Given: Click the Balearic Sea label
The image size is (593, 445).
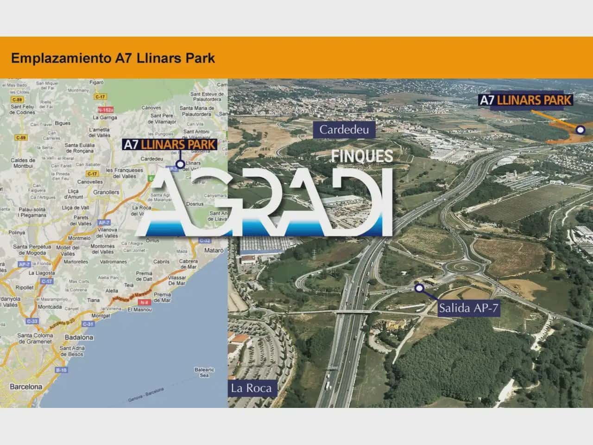Looking at the screenshot, I should [x=204, y=372].
